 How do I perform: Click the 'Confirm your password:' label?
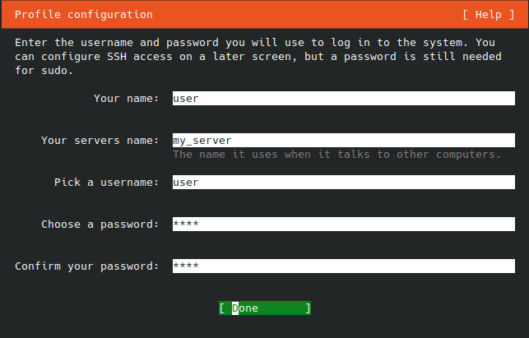click(x=86, y=266)
